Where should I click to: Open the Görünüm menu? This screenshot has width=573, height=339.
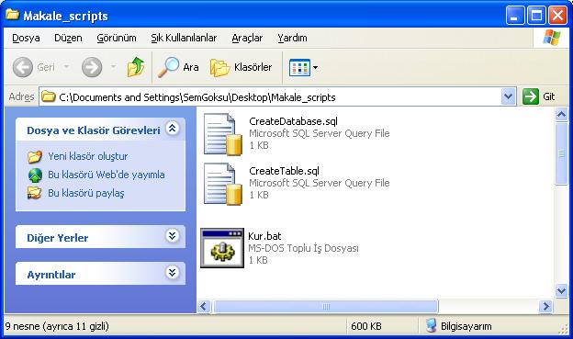pyautogui.click(x=117, y=38)
